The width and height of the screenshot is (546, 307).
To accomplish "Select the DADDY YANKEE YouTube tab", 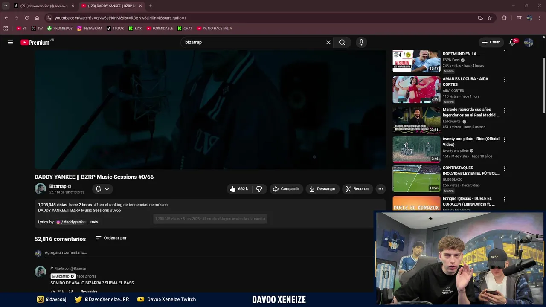I will coord(111,6).
